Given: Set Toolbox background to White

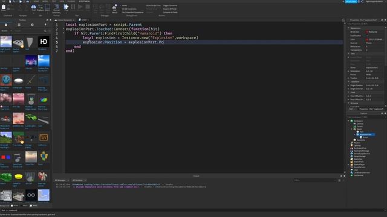Looking at the screenshot, I should coord(15,206).
